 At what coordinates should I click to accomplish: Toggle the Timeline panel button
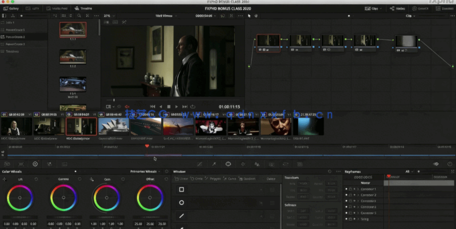click(x=83, y=8)
